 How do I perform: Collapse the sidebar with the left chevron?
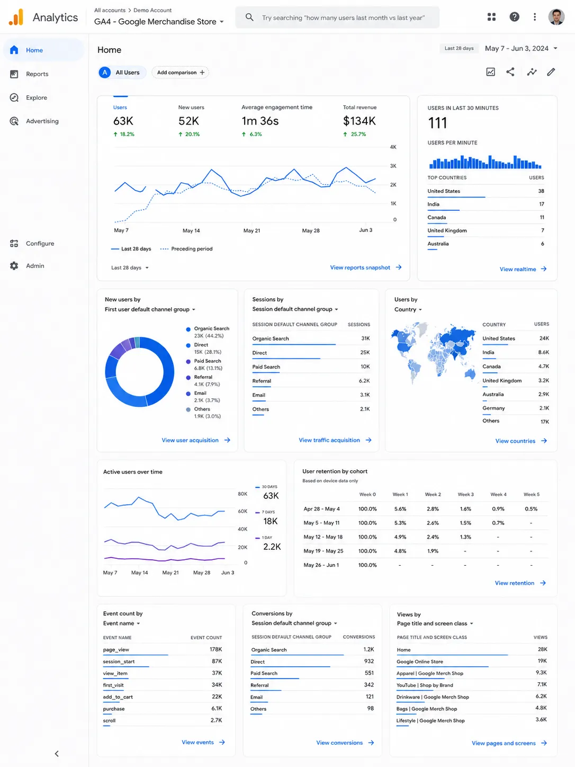click(x=57, y=754)
